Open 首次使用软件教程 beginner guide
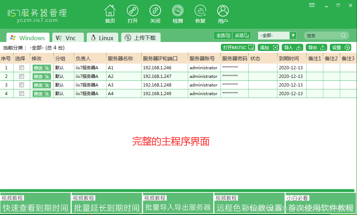357x215 pixels. point(320,203)
